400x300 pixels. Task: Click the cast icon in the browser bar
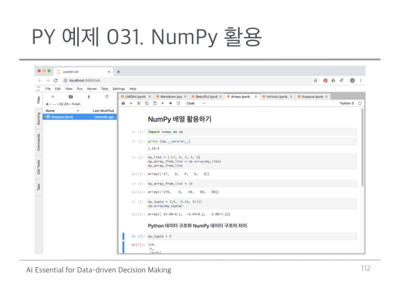[341, 81]
